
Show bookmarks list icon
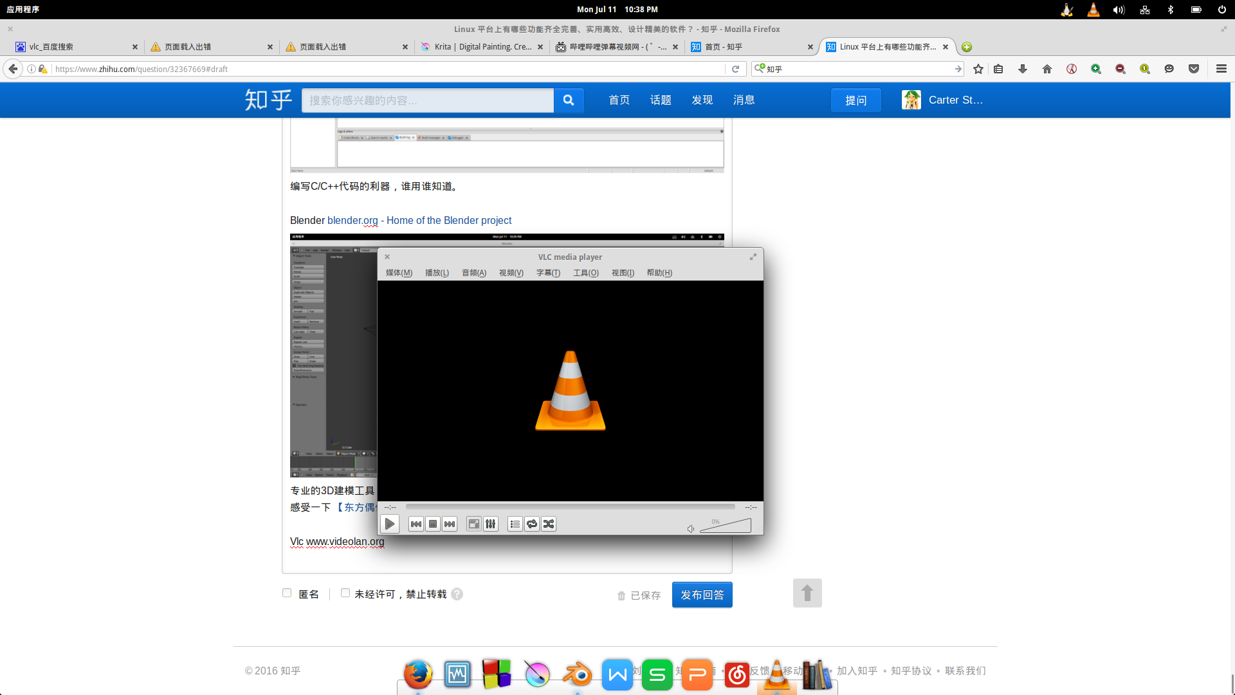pos(998,69)
